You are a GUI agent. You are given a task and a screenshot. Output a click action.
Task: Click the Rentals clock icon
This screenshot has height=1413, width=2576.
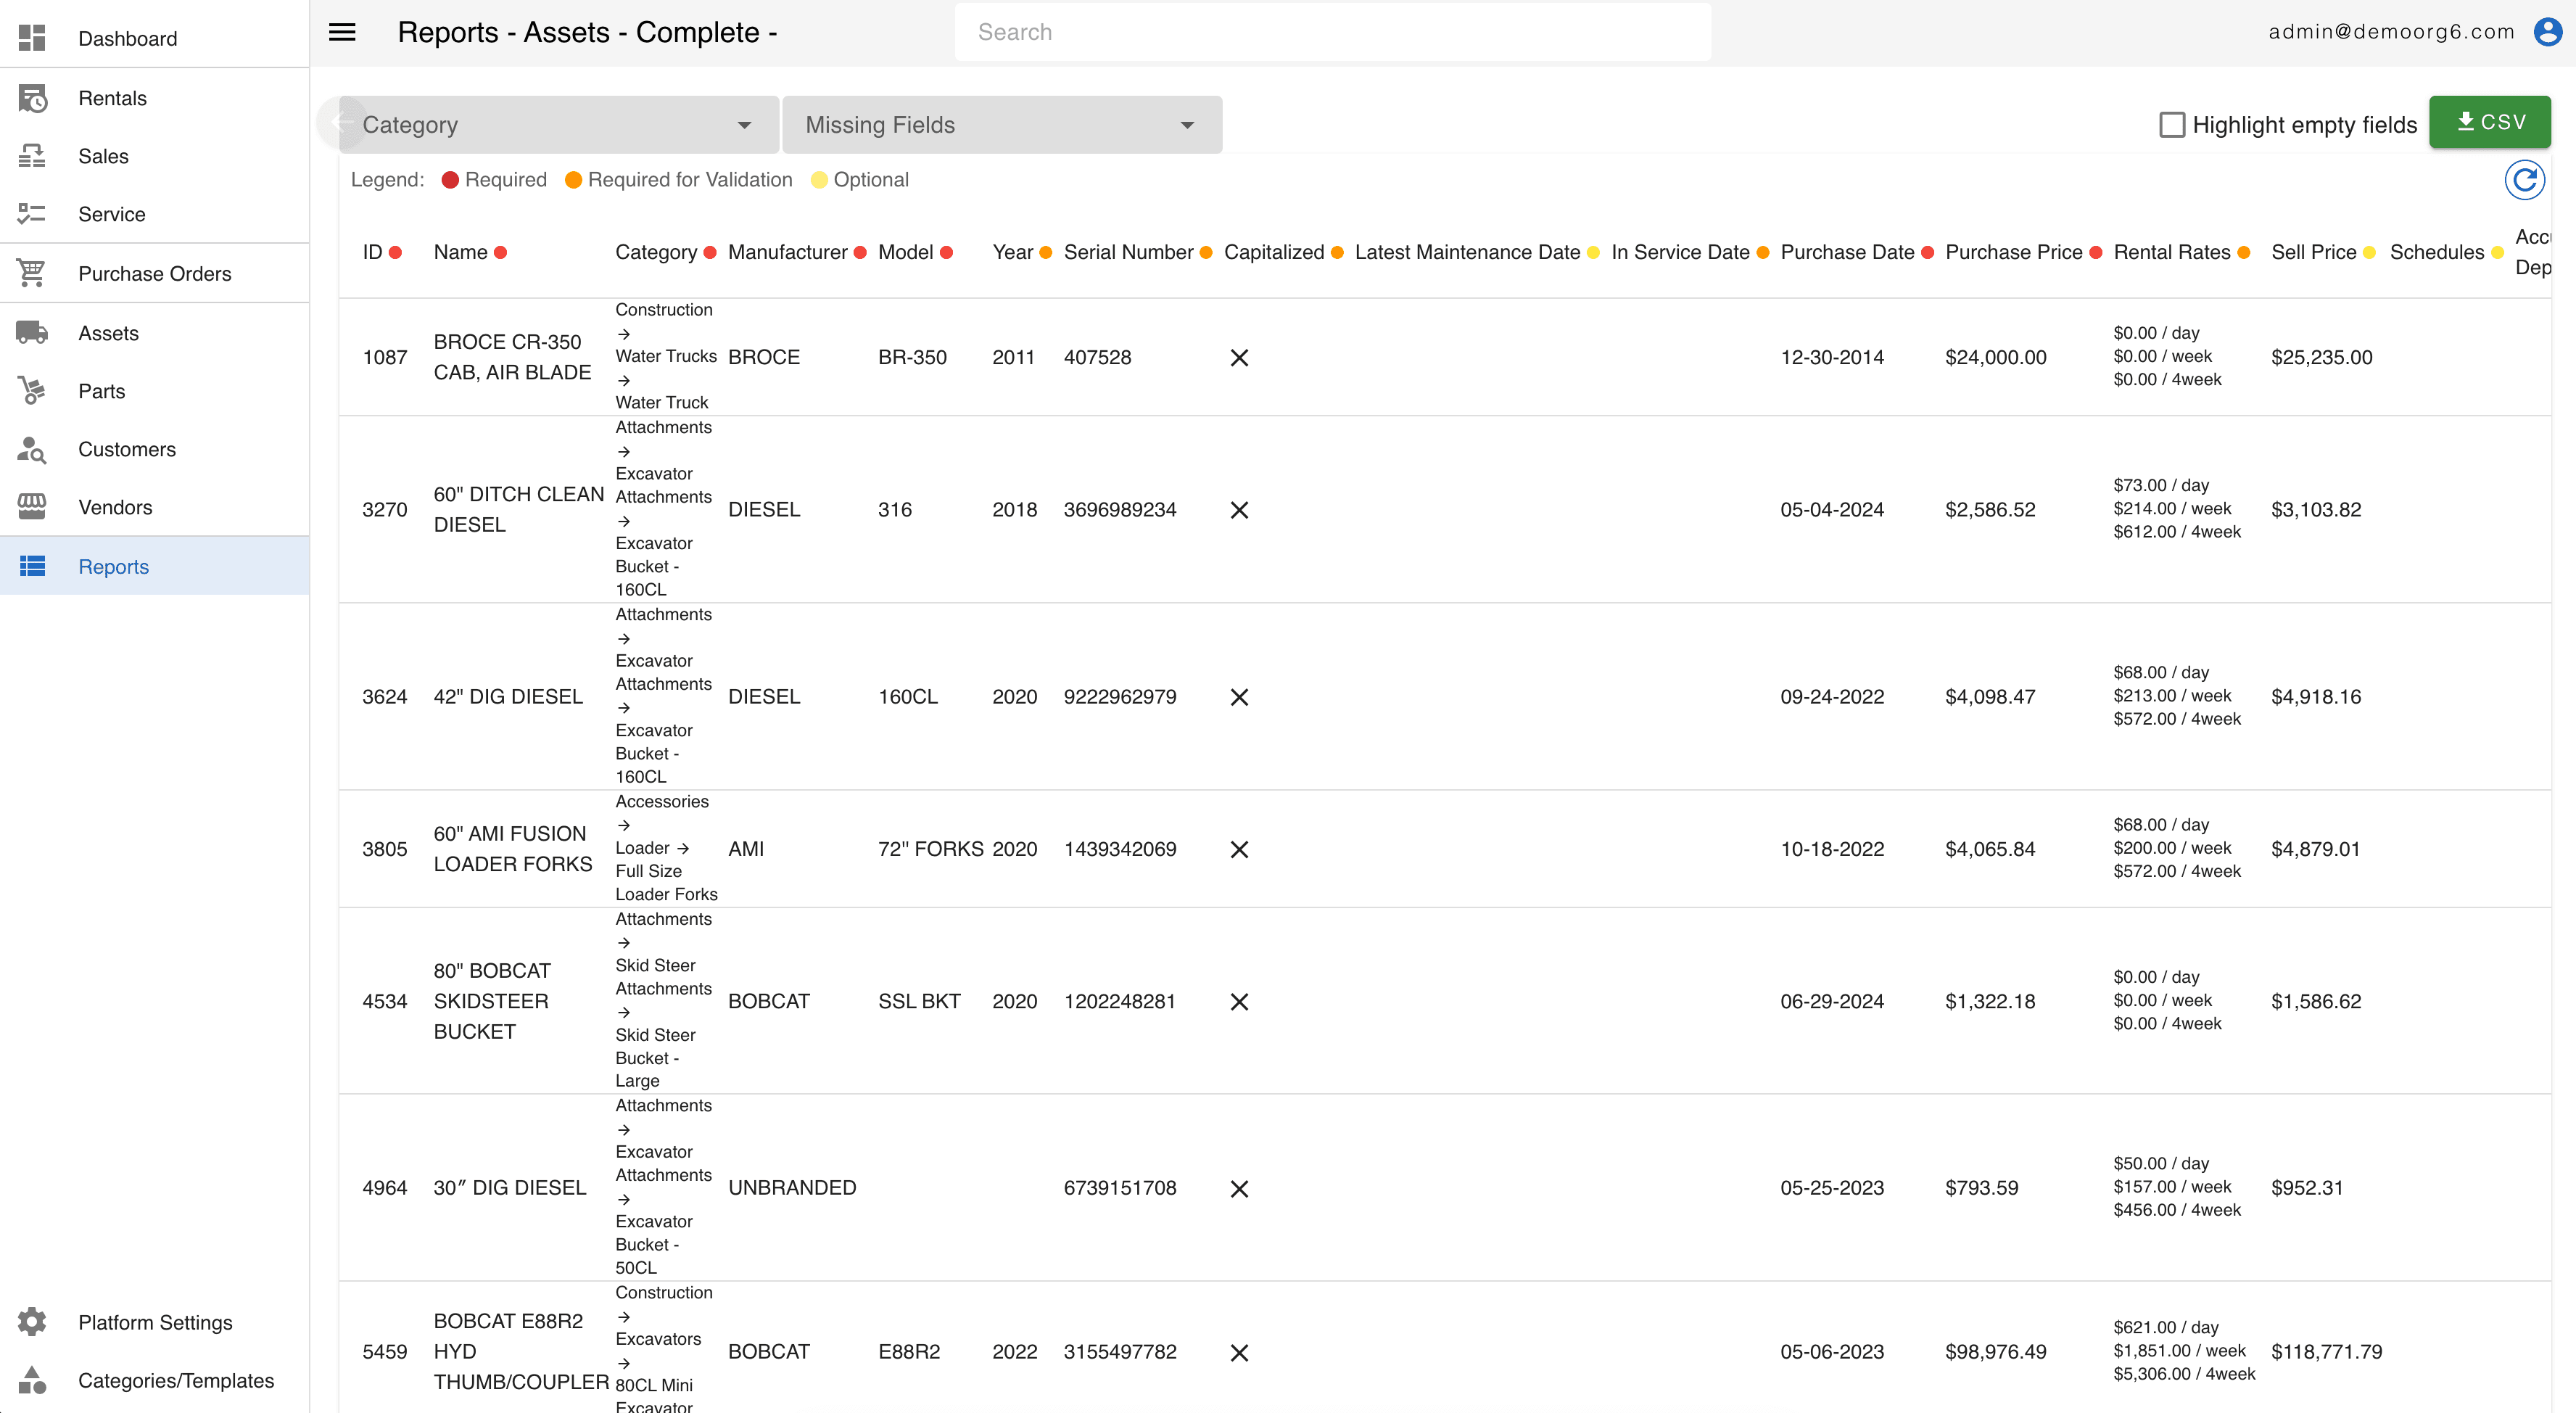coord(32,98)
